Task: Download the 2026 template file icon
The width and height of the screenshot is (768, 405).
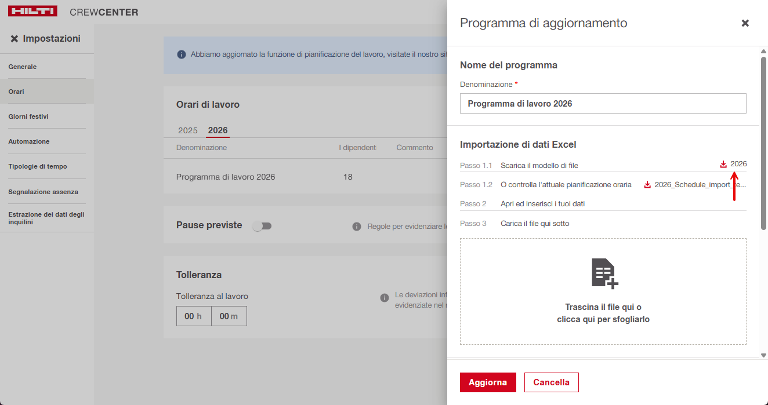Action: pyautogui.click(x=723, y=165)
